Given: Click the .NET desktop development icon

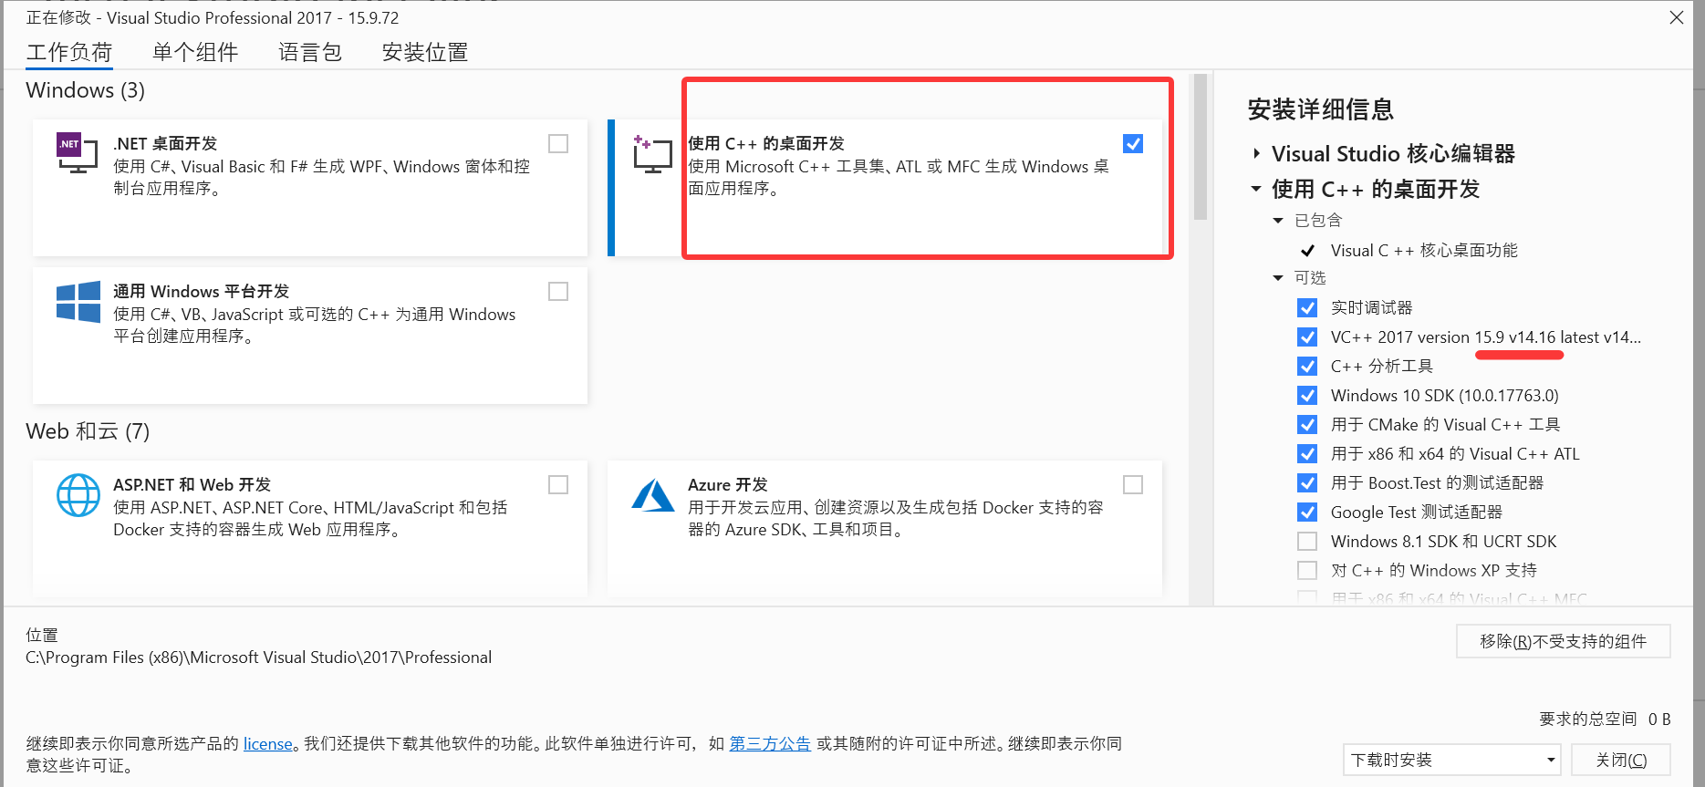Looking at the screenshot, I should click(78, 152).
